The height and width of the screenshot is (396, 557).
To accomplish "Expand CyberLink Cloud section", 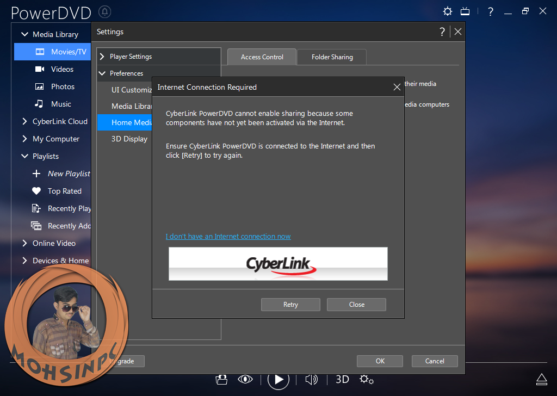I will [24, 121].
